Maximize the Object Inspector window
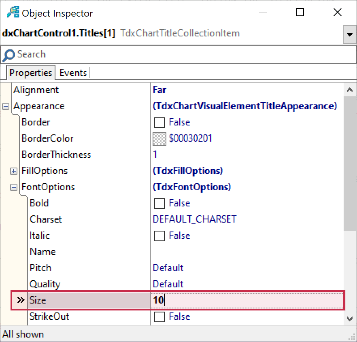 [300, 13]
